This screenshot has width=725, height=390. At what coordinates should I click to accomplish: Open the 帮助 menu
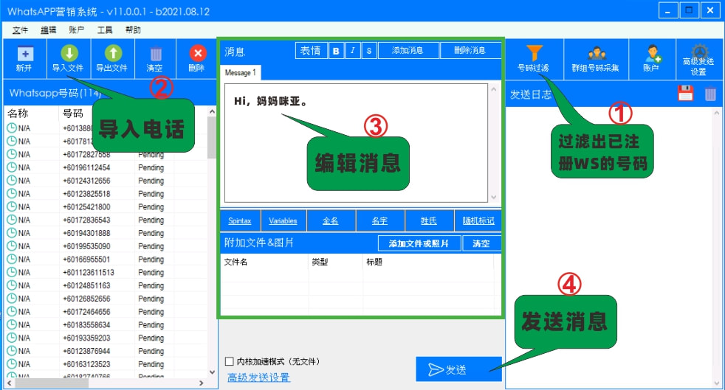click(x=133, y=30)
